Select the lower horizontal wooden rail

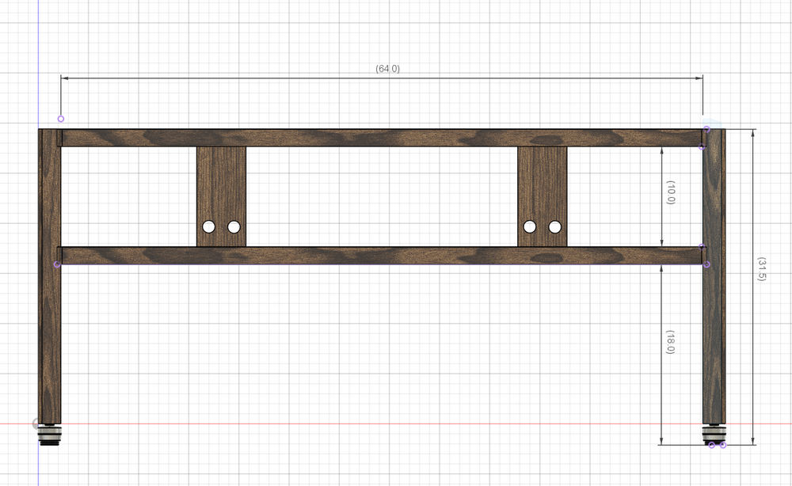[x=380, y=256]
